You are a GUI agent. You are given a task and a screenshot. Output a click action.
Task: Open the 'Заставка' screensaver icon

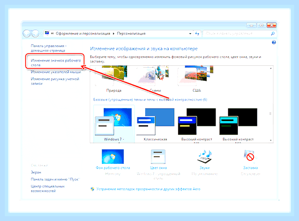pyautogui.click(x=250, y=157)
